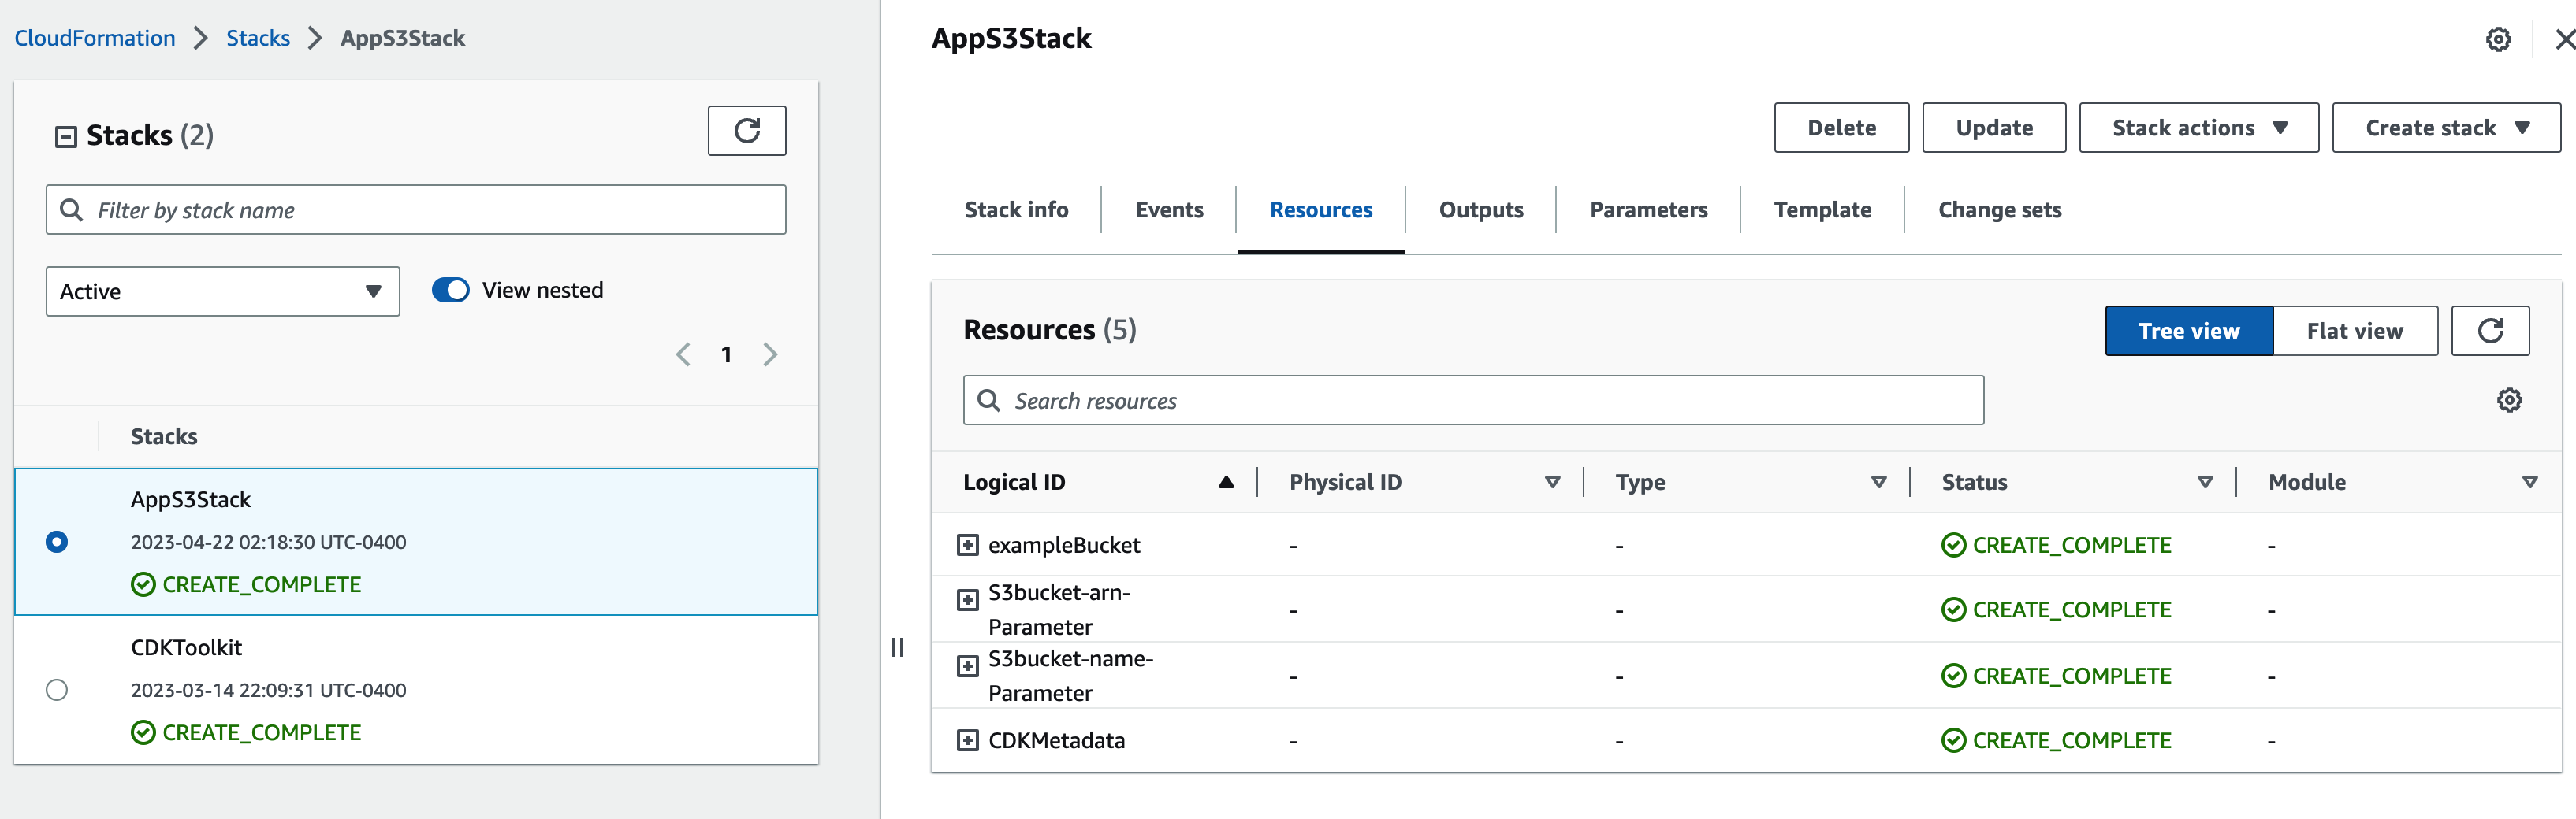Viewport: 2576px width, 819px height.
Task: Click the Search resources field
Action: pyautogui.click(x=1473, y=401)
